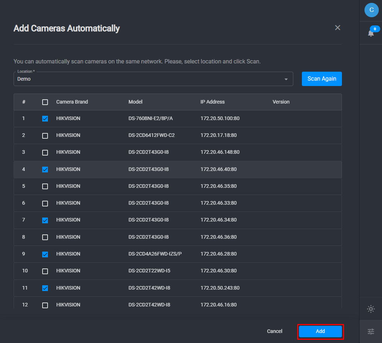Check camera row 2 at 172.20.17.18:80
Image resolution: width=382 pixels, height=343 pixels.
(x=45, y=136)
